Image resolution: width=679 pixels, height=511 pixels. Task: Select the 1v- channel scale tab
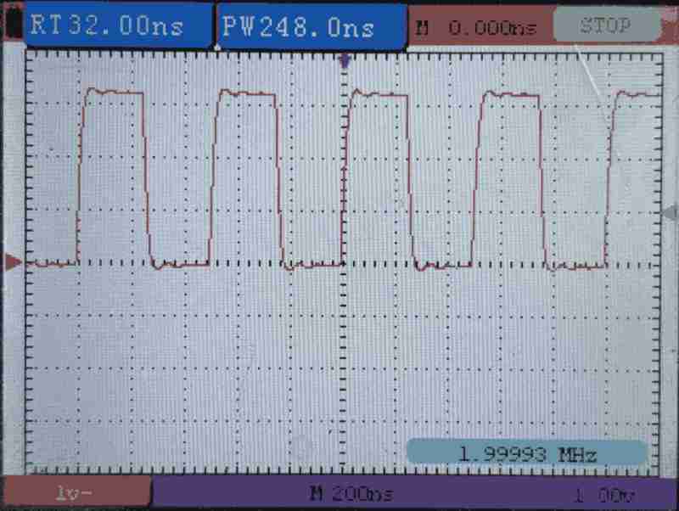click(x=75, y=493)
